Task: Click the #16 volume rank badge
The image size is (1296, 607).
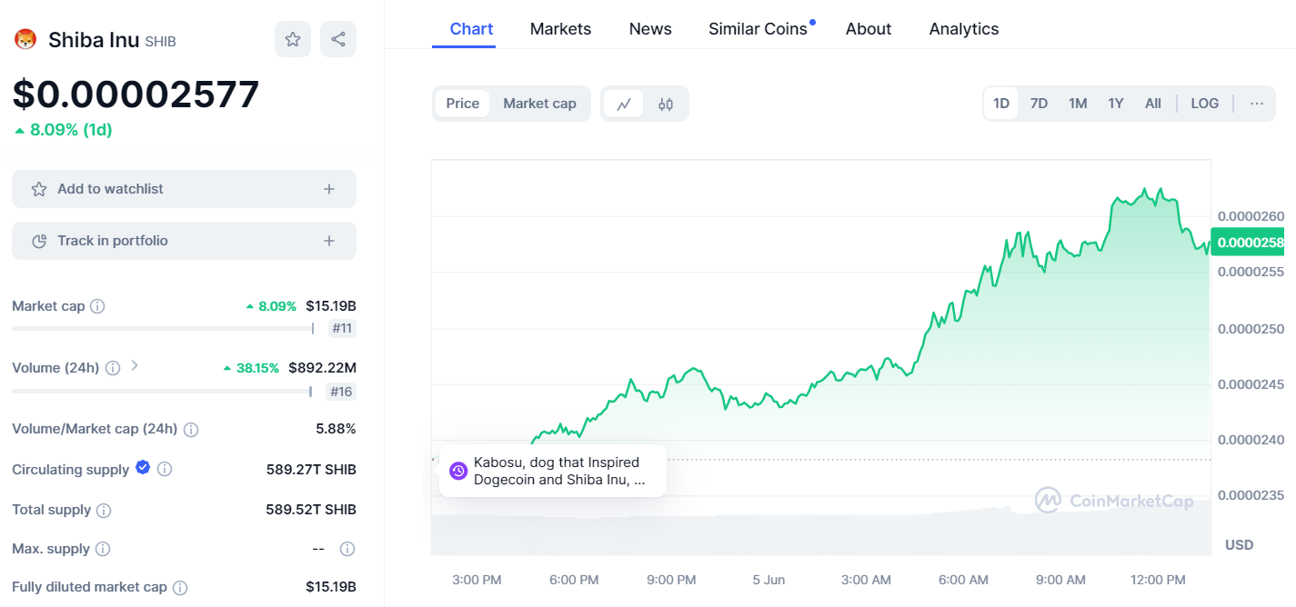Action: click(x=341, y=392)
